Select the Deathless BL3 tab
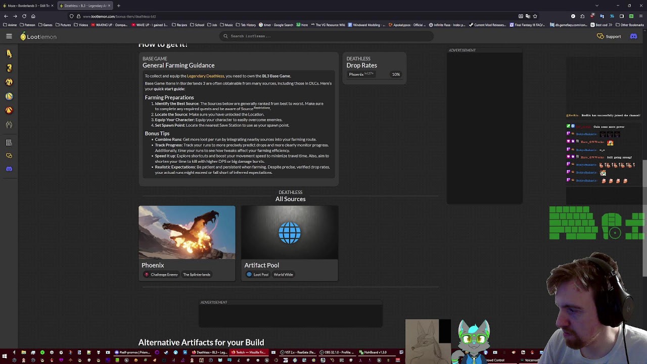Viewport: 647px width, 364px height. coord(84,6)
